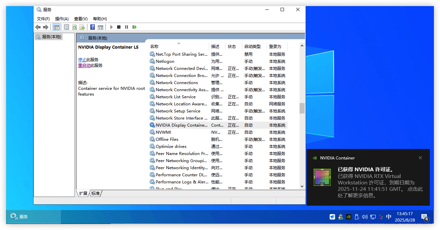Stop the service using the toolbar stop icon
Image resolution: width=440 pixels, height=230 pixels.
click(x=119, y=27)
